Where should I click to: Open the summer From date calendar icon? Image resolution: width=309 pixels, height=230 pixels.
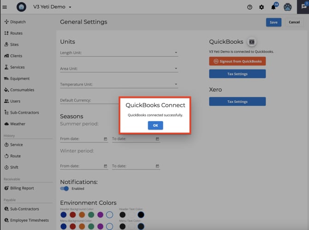105,139
